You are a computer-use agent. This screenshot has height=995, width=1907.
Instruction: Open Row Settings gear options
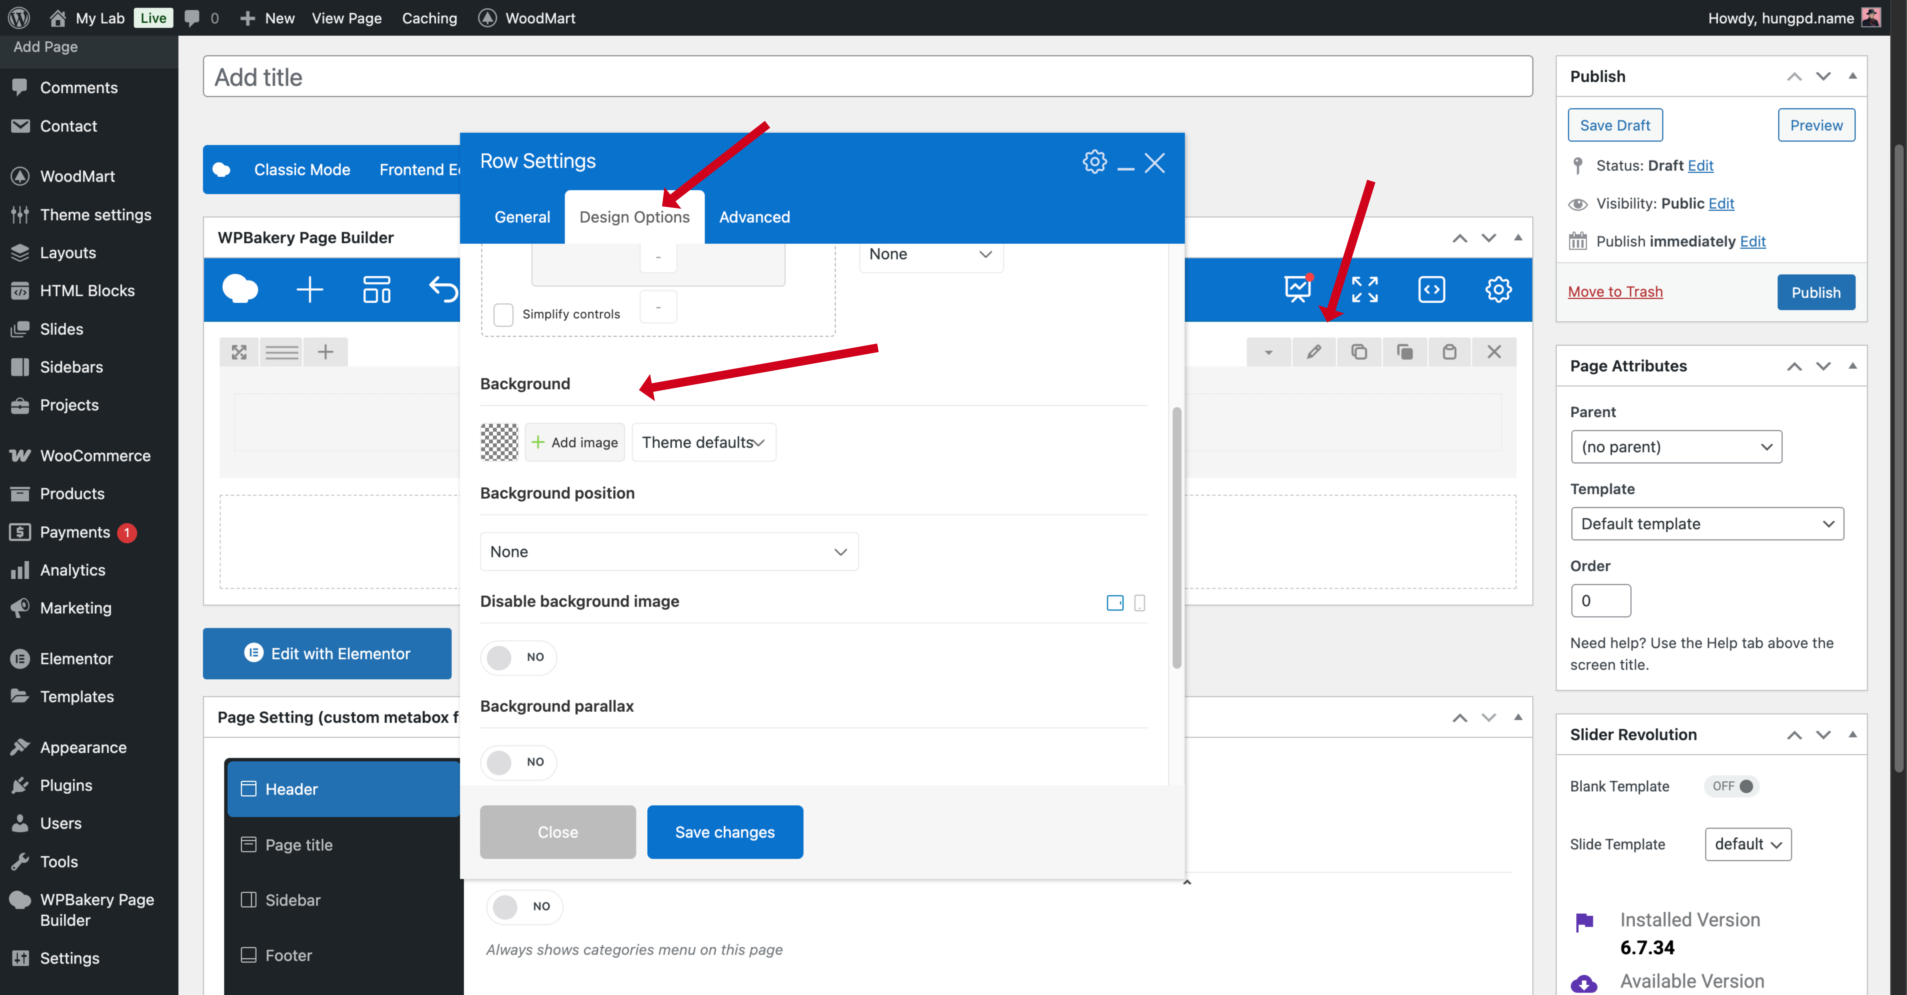(x=1094, y=161)
